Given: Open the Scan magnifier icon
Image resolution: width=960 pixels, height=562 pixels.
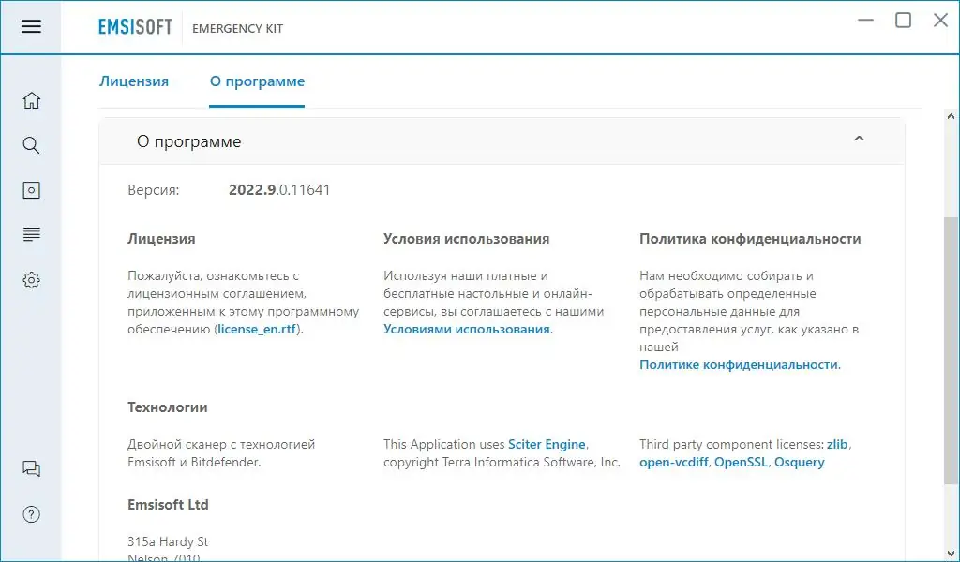Looking at the screenshot, I should [x=31, y=145].
